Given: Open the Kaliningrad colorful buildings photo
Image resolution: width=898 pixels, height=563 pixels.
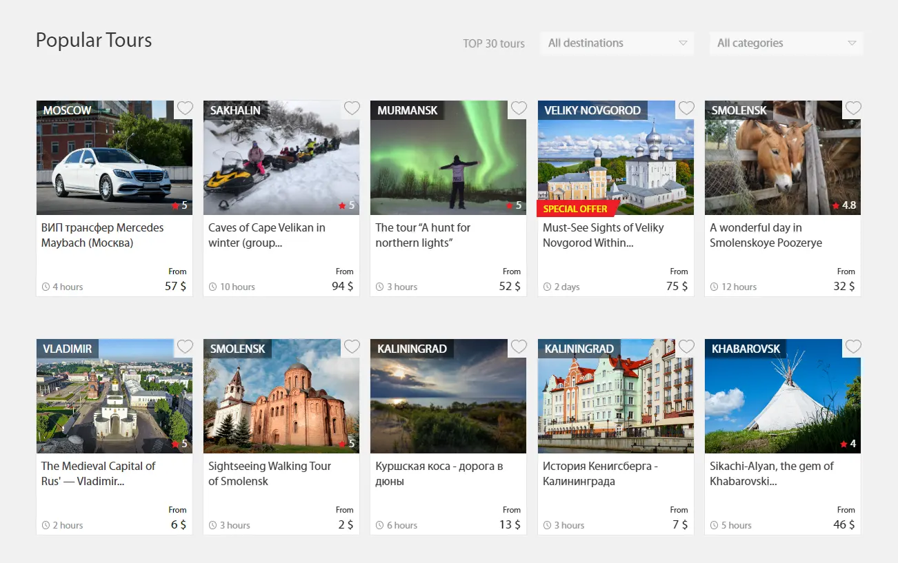Looking at the screenshot, I should (616, 396).
